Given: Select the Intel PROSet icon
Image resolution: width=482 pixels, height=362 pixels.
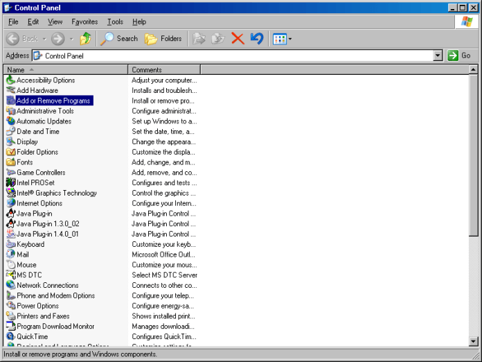Looking at the screenshot, I should click(11, 182).
